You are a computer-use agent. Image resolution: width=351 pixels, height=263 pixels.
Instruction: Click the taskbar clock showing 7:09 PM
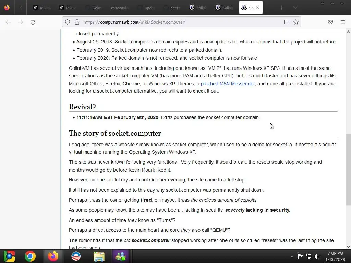click(335, 256)
